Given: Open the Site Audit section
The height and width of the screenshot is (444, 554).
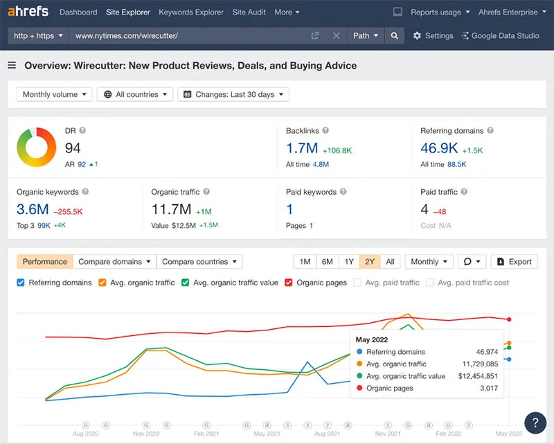Looking at the screenshot, I should [x=249, y=12].
